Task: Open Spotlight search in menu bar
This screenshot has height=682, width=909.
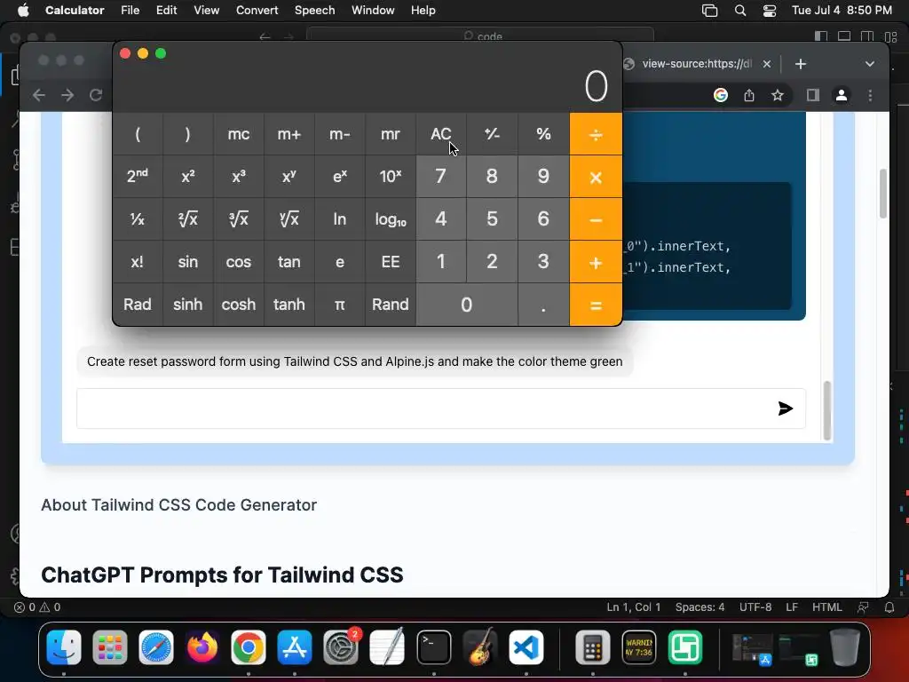Action: [740, 11]
